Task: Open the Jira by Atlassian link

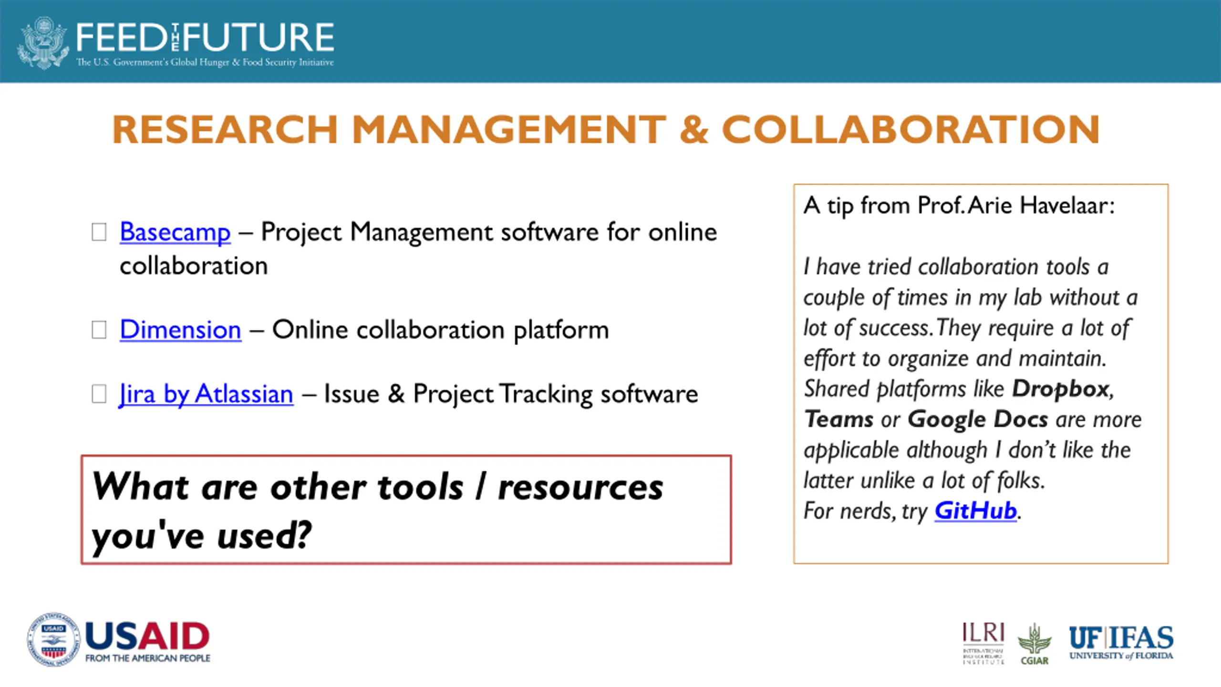Action: tap(206, 394)
